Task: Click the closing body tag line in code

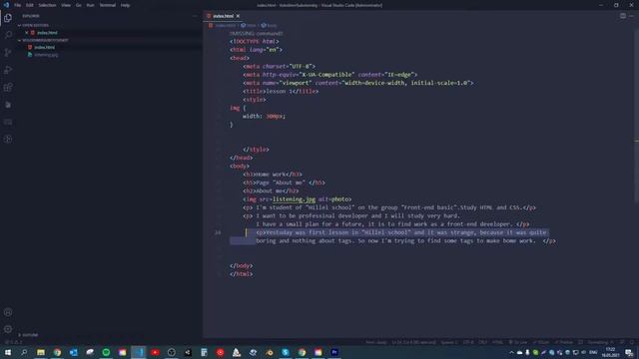Action: [x=241, y=266]
